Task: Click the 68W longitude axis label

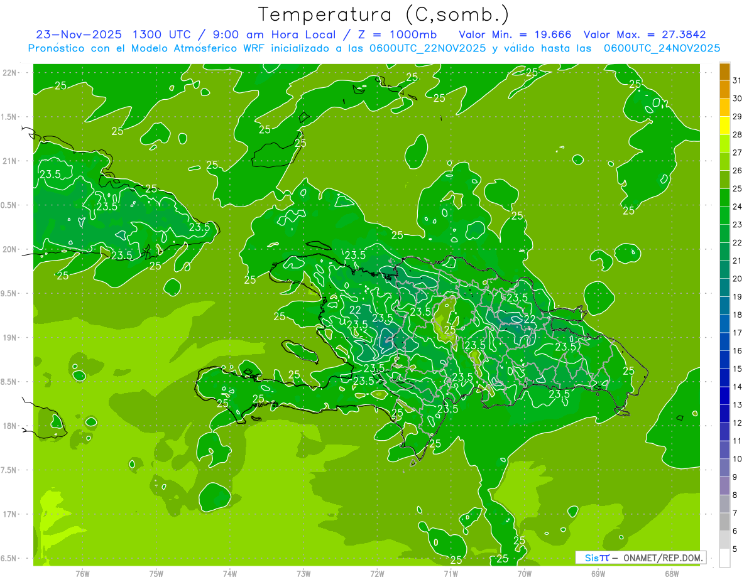Action: 672,574
